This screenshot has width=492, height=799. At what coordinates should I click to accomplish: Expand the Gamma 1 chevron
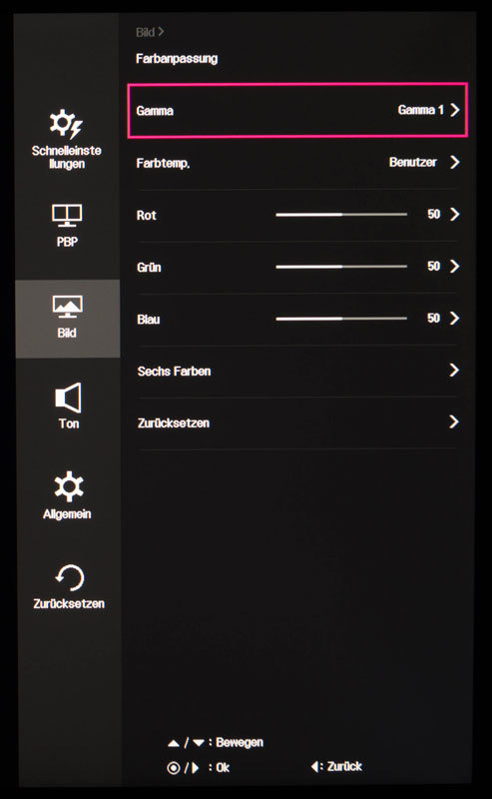point(455,110)
